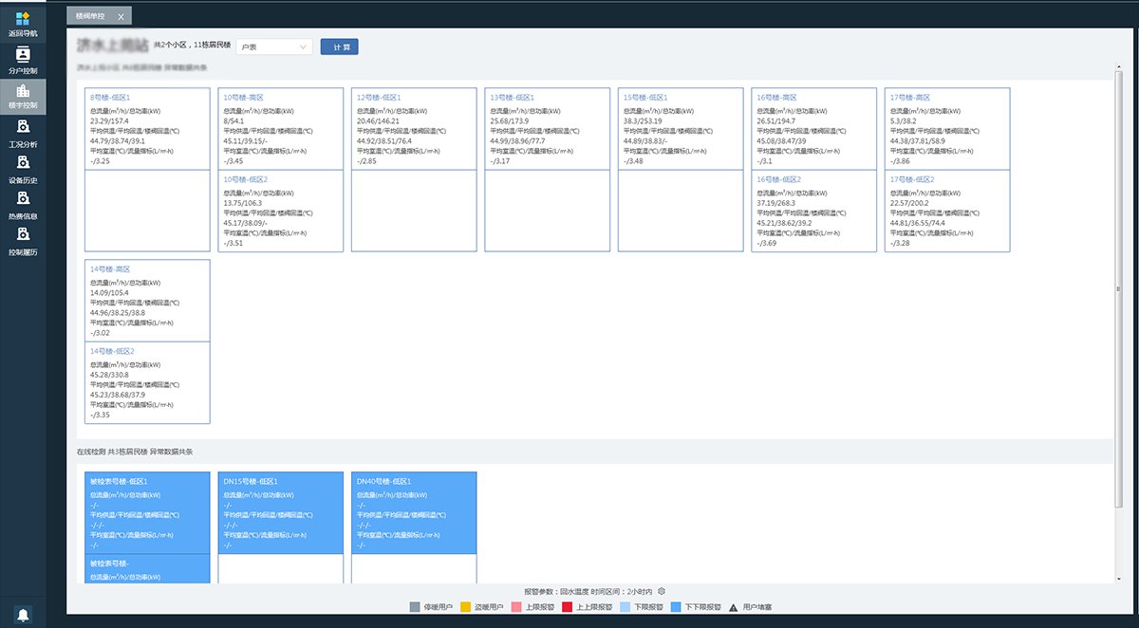
Task: Click the red 上上限报警 legend swatch
Action: tap(567, 606)
